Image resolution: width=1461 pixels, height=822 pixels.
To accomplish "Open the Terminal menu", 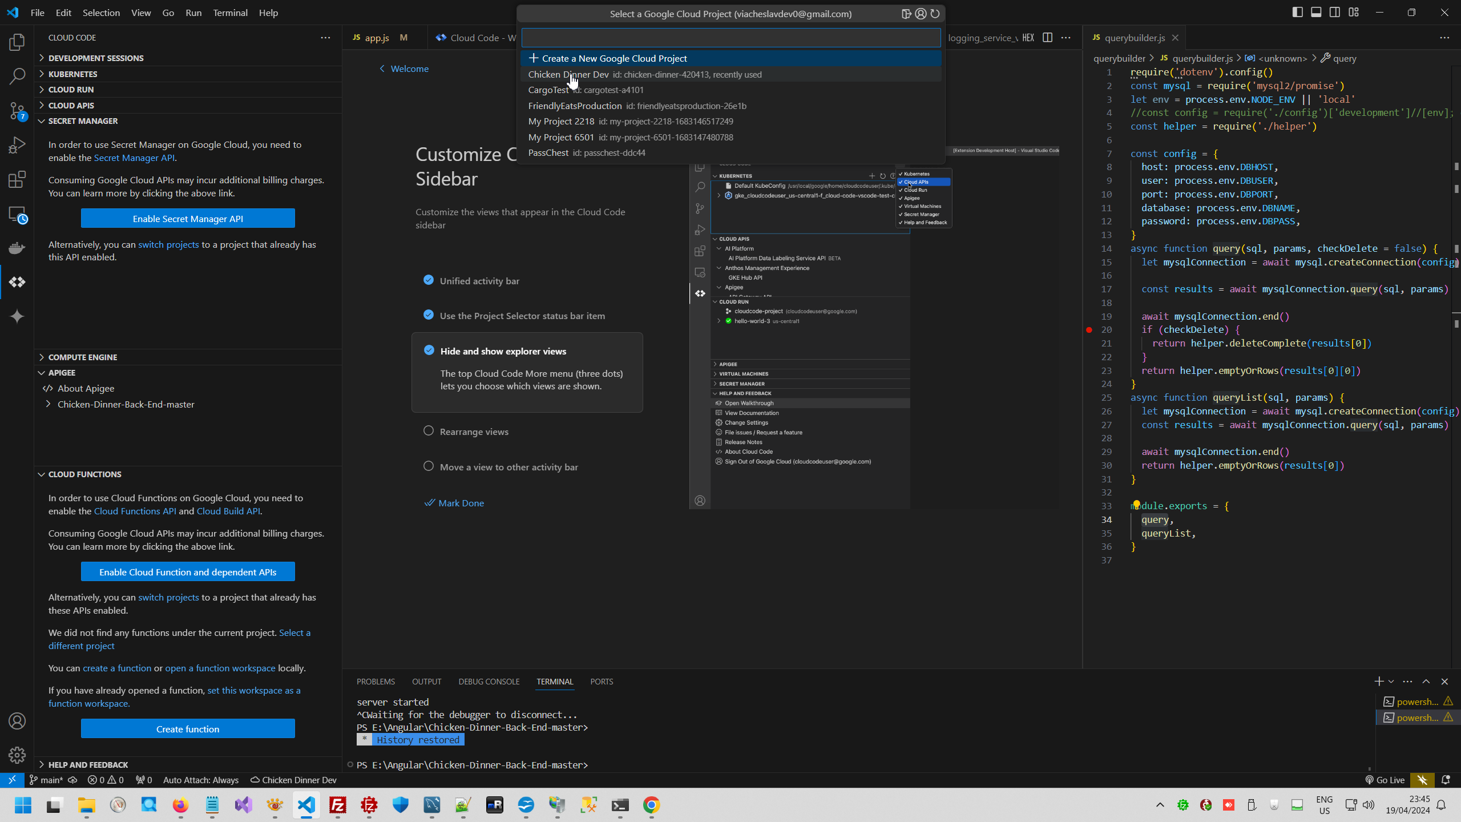I will 230,13.
